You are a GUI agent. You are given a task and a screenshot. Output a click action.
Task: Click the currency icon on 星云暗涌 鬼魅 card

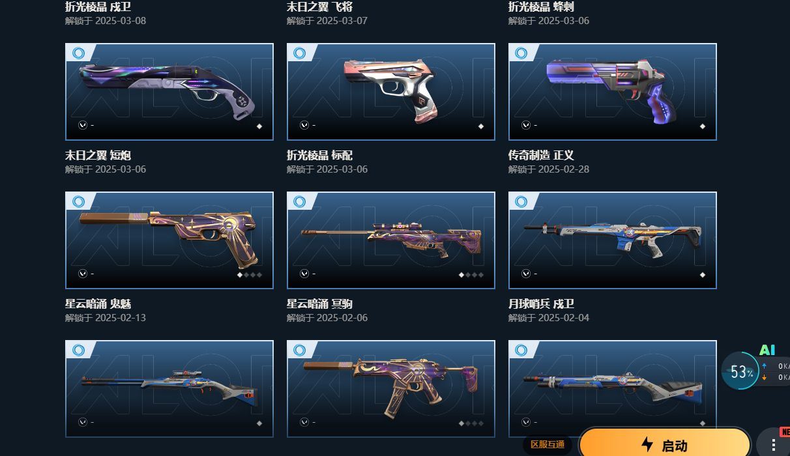(x=83, y=274)
